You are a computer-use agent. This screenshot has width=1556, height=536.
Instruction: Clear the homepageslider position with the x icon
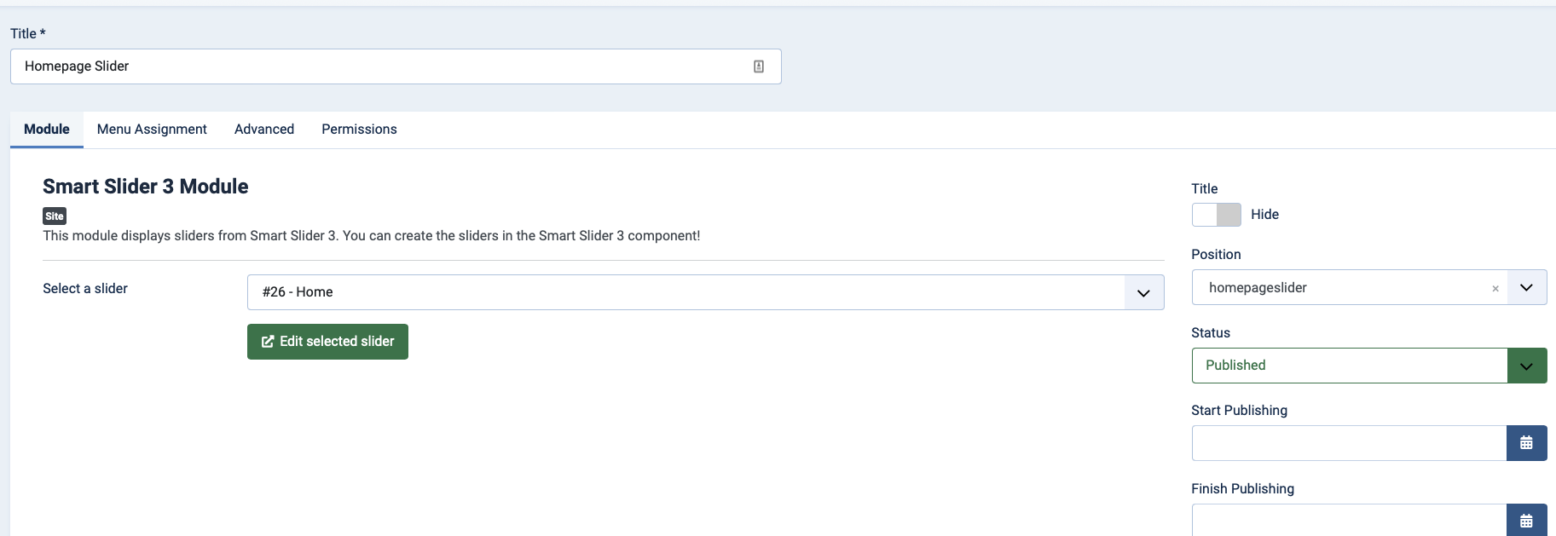tap(1495, 289)
